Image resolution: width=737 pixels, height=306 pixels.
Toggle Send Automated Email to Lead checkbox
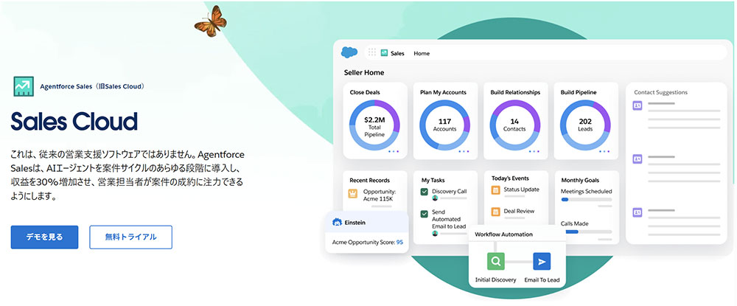[x=425, y=214]
